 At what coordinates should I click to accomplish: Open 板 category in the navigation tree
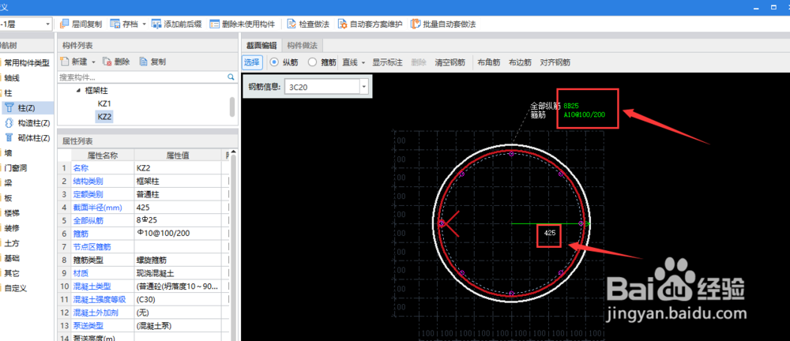click(8, 198)
